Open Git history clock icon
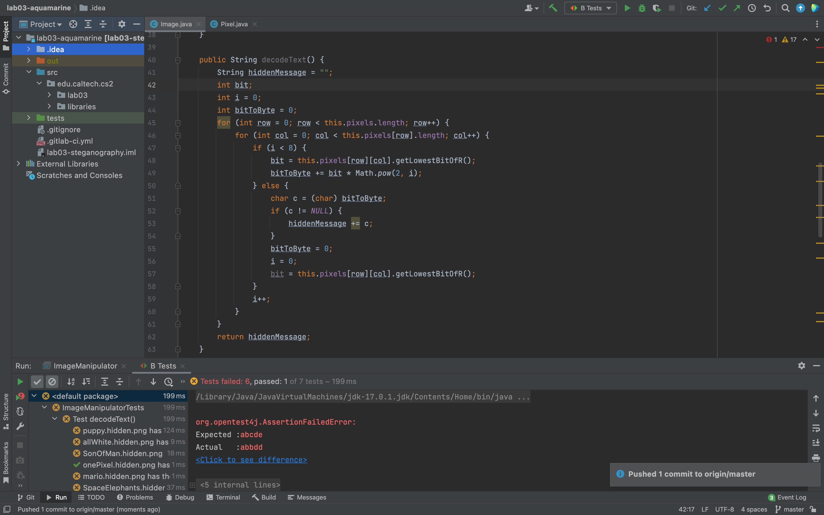This screenshot has width=824, height=515. pyautogui.click(x=752, y=8)
